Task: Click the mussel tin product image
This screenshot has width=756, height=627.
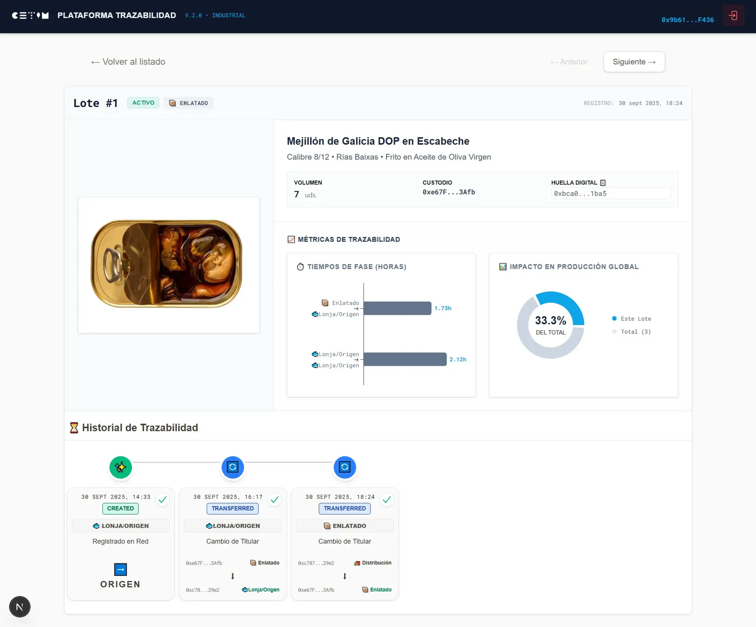Action: (x=169, y=265)
